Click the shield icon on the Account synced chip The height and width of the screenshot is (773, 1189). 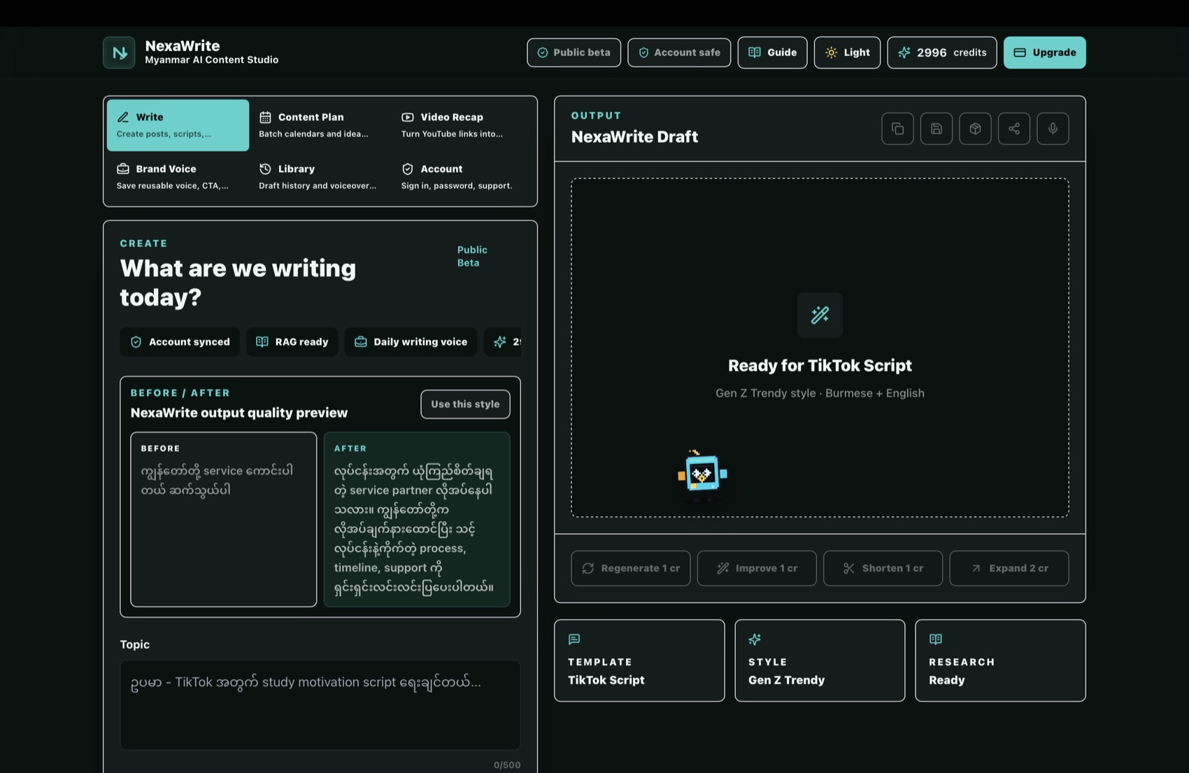pyautogui.click(x=136, y=341)
